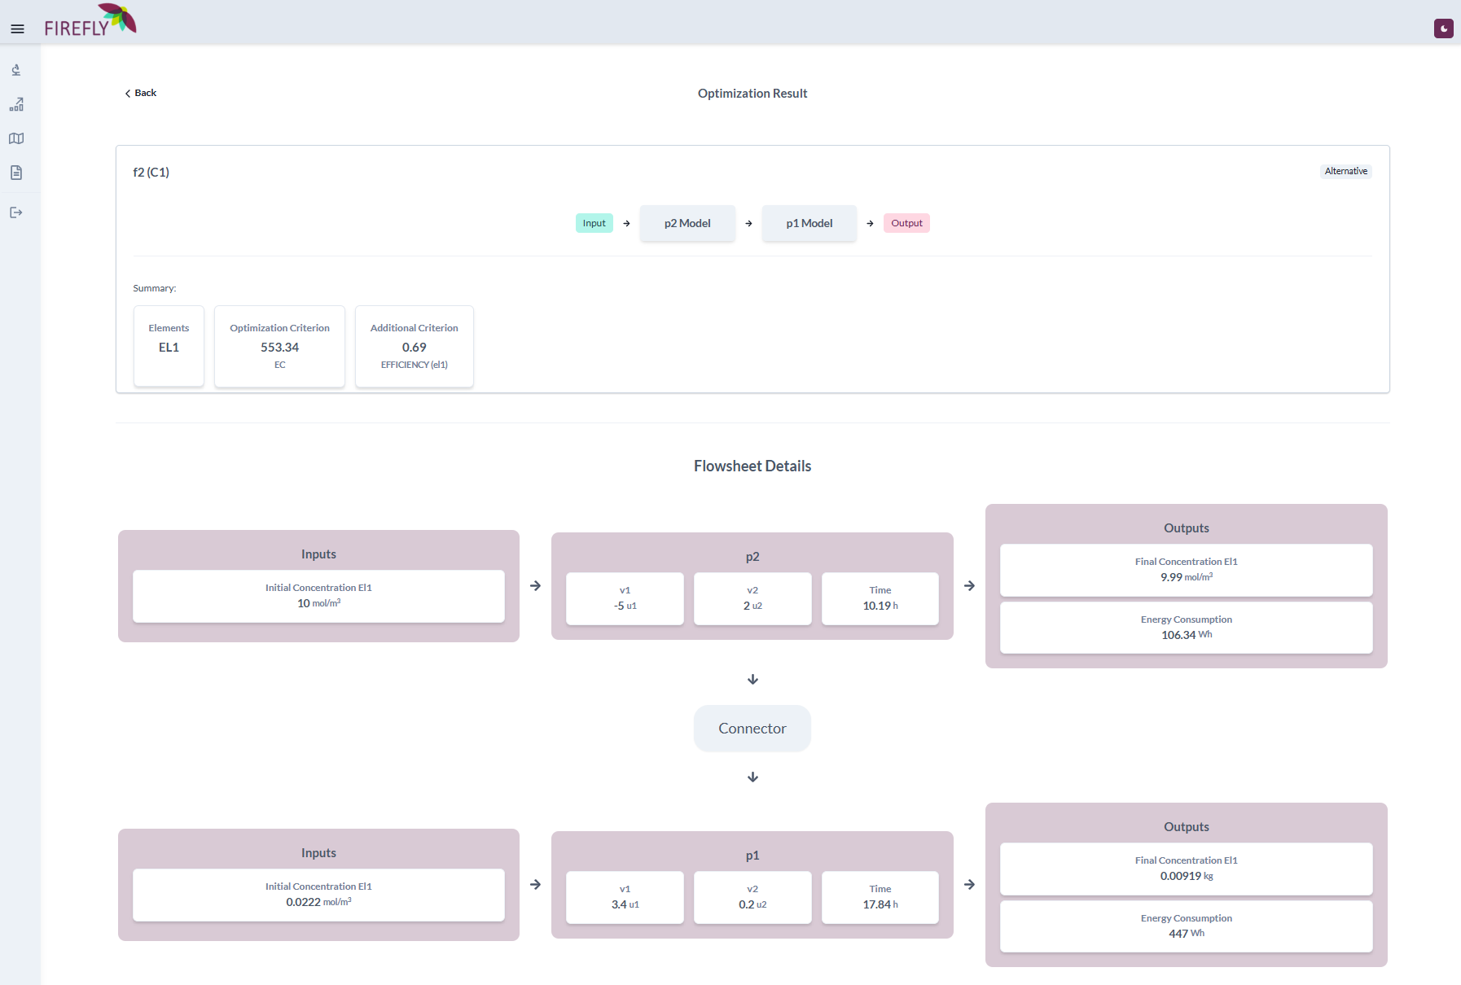Click the Firefly logo
1461x985 pixels.
(x=90, y=21)
